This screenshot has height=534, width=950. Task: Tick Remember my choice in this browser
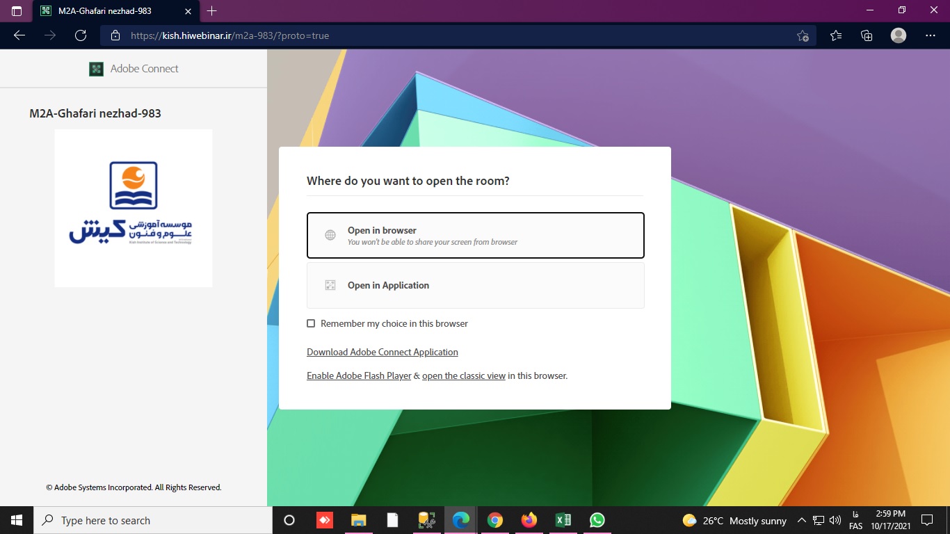tap(311, 323)
